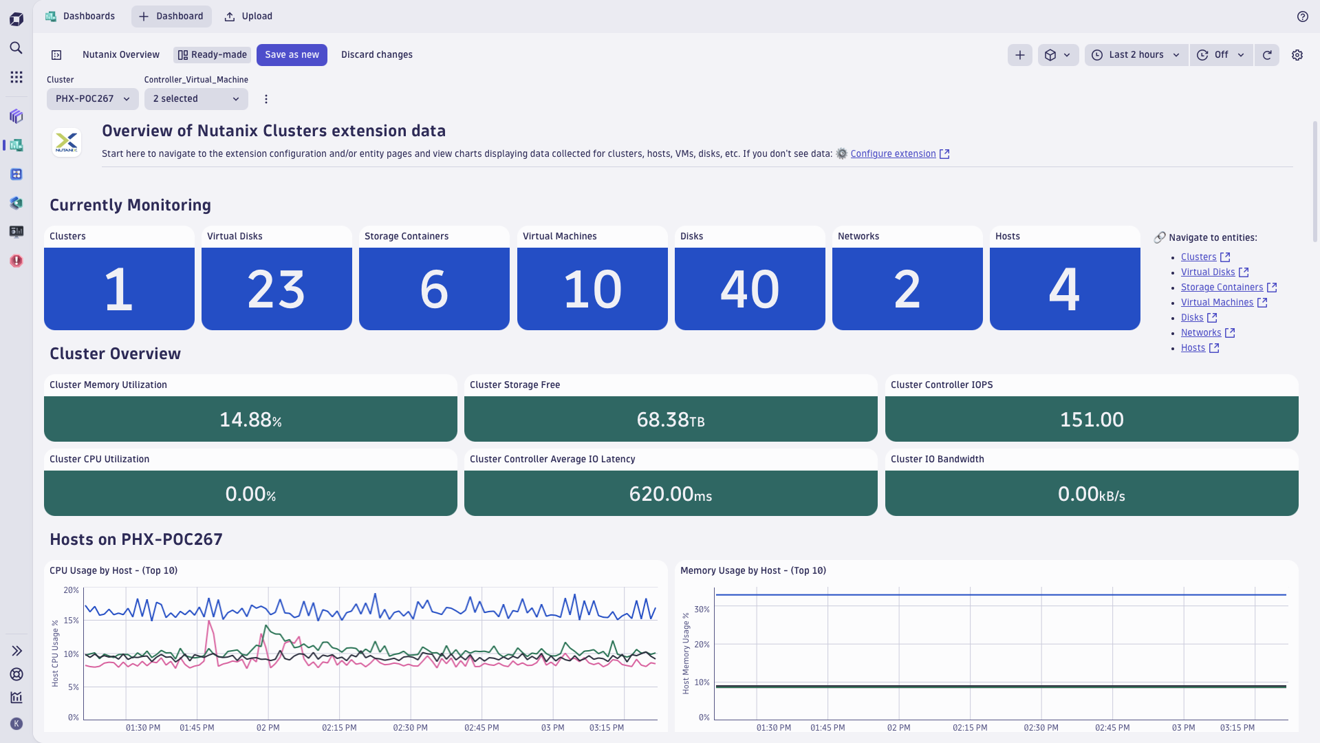Image resolution: width=1320 pixels, height=743 pixels.
Task: Open the chart analytics icon in sidebar
Action: (x=17, y=698)
